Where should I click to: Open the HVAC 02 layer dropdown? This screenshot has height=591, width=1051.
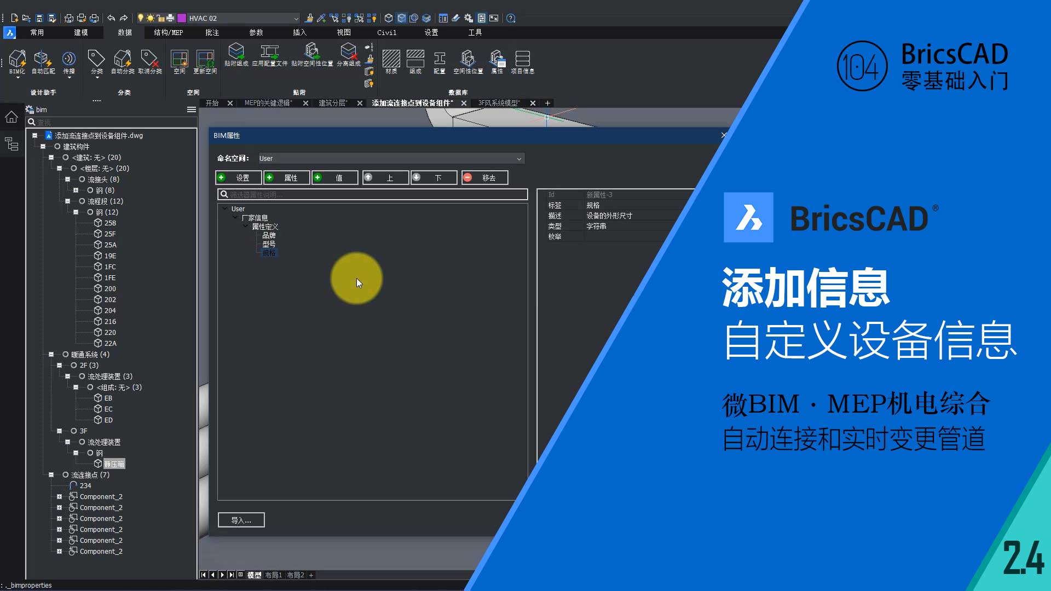pyautogui.click(x=296, y=19)
